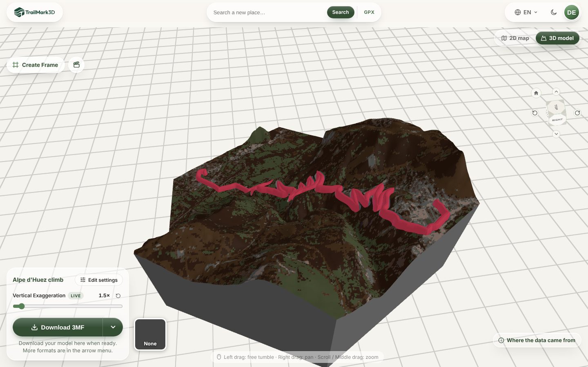The width and height of the screenshot is (588, 367).
Task: Click the Alpe d'Huez climb title
Action: 38,280
